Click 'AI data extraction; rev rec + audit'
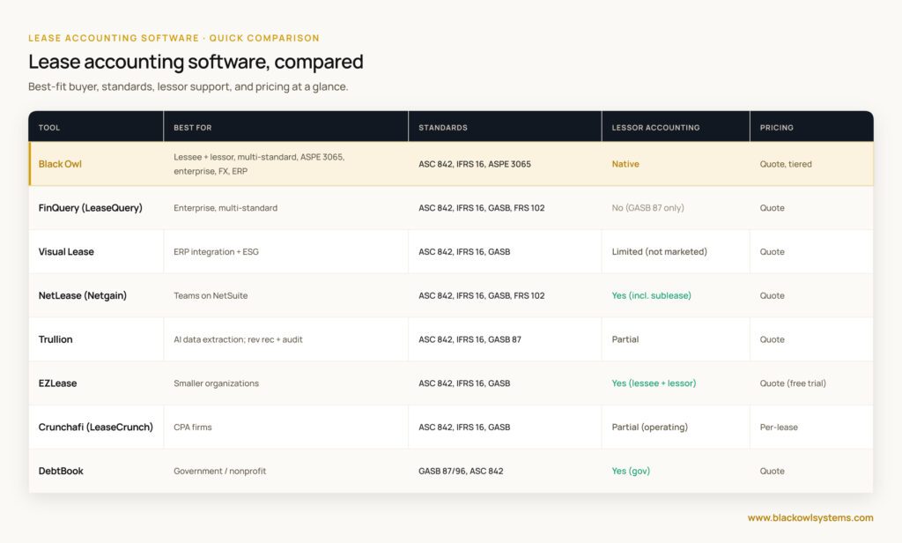 point(238,339)
